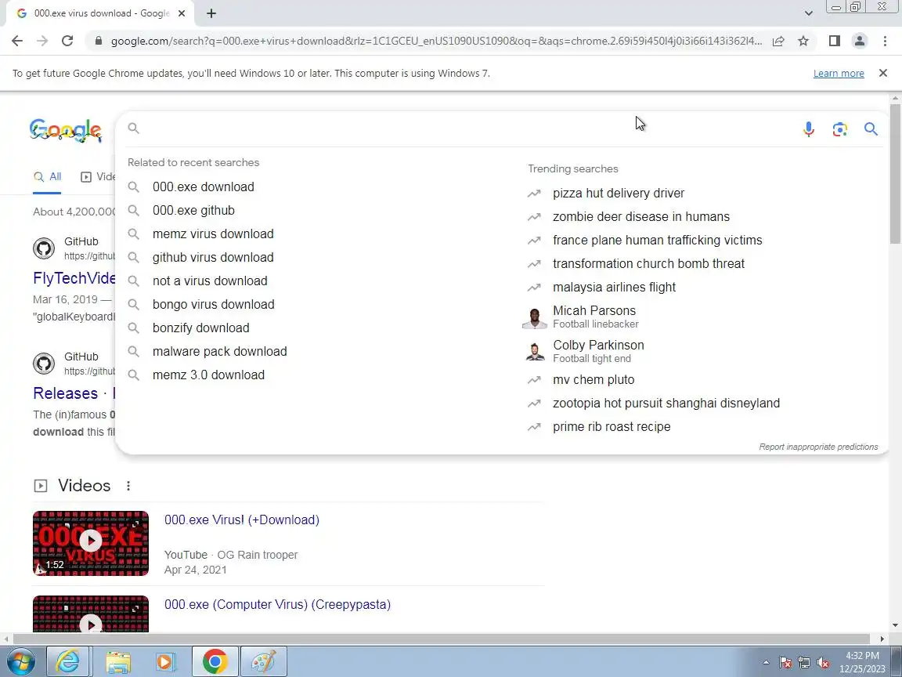The height and width of the screenshot is (677, 902).
Task: Reload the current page
Action: pyautogui.click(x=67, y=41)
